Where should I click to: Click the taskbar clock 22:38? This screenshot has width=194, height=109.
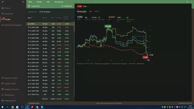point(190,106)
